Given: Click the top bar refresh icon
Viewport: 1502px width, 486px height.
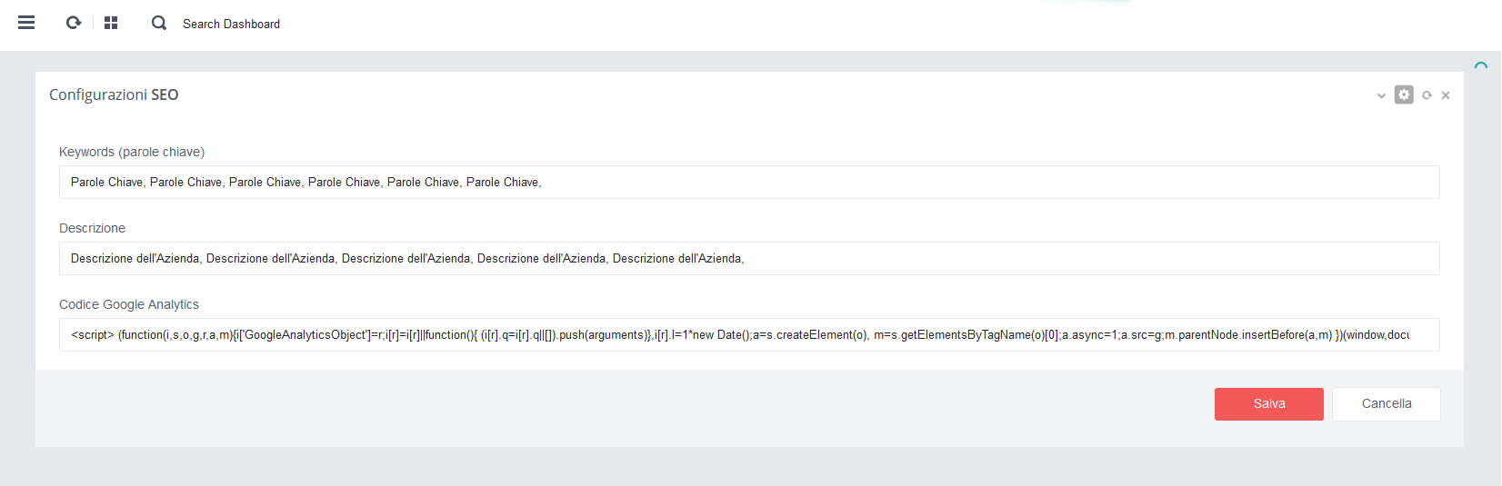Looking at the screenshot, I should pos(74,23).
